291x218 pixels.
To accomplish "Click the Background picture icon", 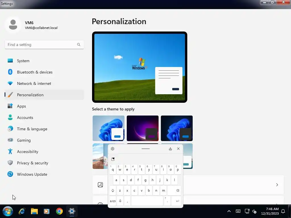I will click(100, 185).
